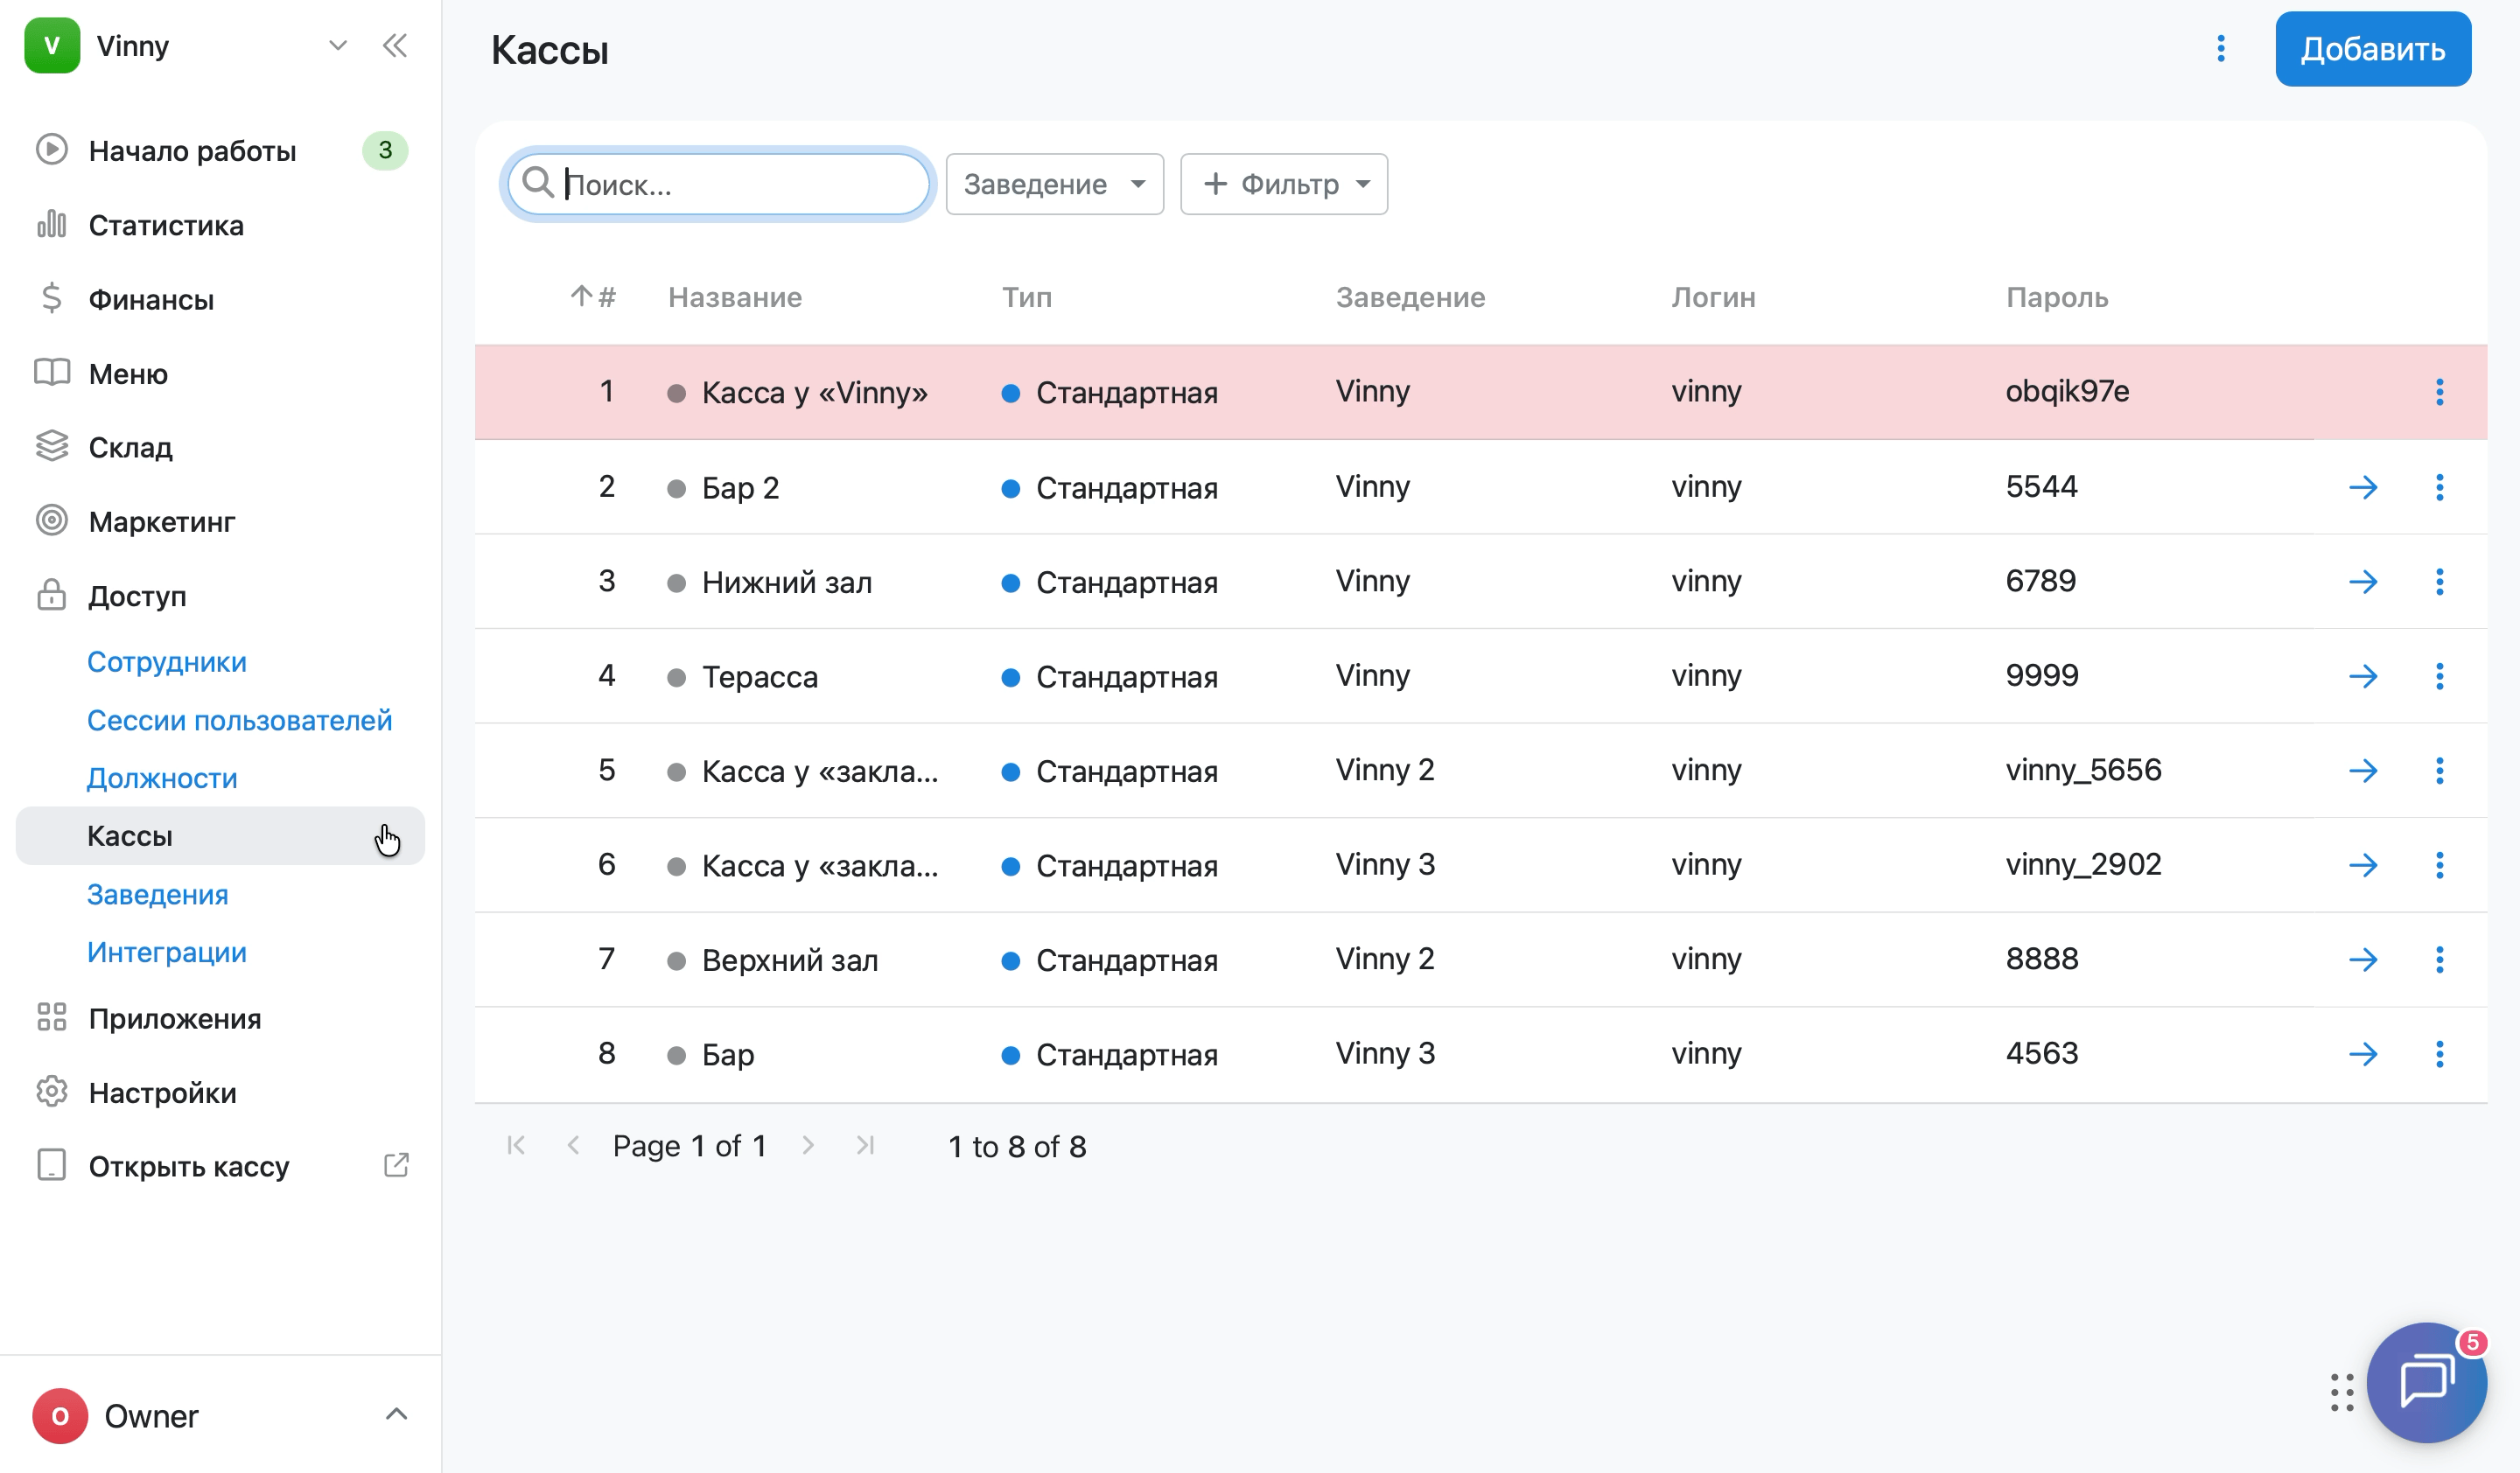Viewport: 2520px width, 1473px height.
Task: Go to Интеграции link
Action: tap(167, 953)
